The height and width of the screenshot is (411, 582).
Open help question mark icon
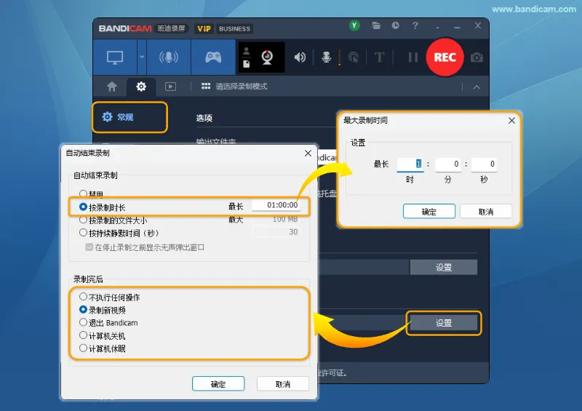coord(415,25)
